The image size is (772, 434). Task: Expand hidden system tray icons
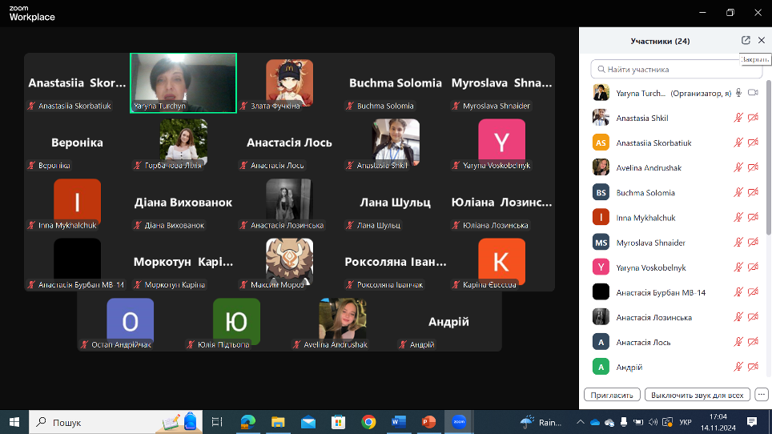click(x=579, y=421)
